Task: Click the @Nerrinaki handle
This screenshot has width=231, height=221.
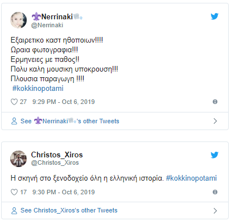Action: [47, 25]
